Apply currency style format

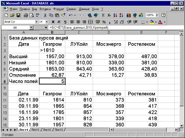98,22
